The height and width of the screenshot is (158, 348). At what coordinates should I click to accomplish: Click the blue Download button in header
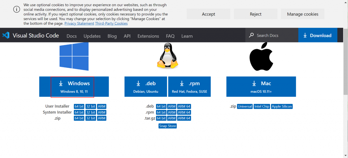coord(318,35)
